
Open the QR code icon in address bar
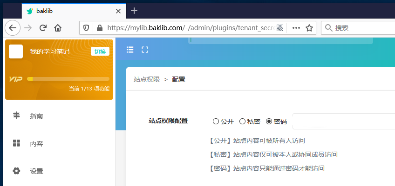click(x=280, y=28)
